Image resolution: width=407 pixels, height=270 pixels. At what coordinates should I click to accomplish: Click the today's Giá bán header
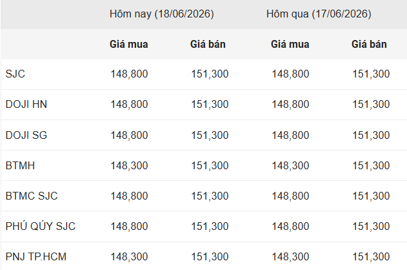tap(208, 44)
